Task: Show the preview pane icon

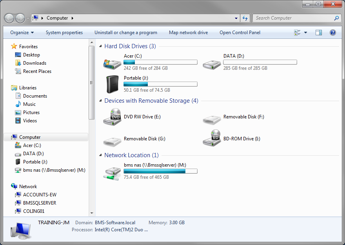Action: [x=319, y=33]
